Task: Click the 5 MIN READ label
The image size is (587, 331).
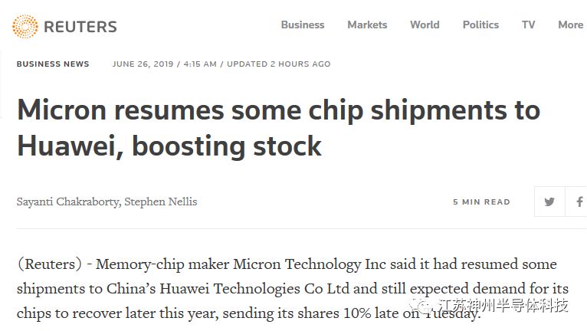Action: pyautogui.click(x=481, y=202)
